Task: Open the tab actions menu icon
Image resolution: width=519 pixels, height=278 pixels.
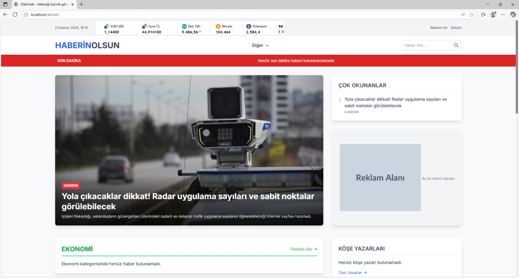Action: [x=5, y=4]
